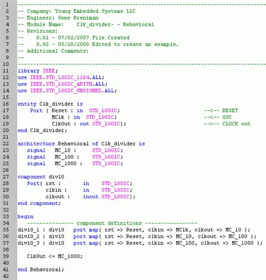266x280 pixels.
Task: Click the 'inout' keyword on line 30
Action: (91, 197)
